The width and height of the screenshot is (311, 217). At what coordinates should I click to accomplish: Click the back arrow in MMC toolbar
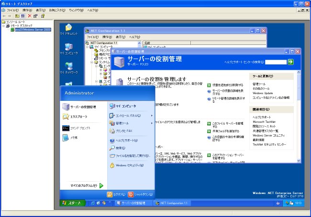click(x=4, y=16)
